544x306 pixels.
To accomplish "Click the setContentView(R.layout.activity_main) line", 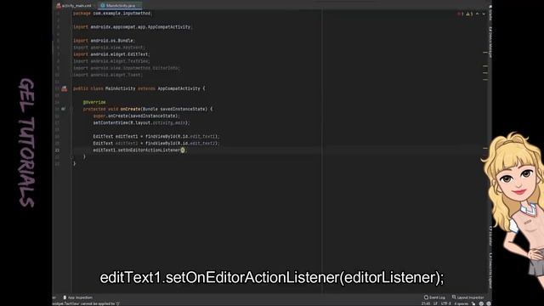I will click(x=142, y=122).
